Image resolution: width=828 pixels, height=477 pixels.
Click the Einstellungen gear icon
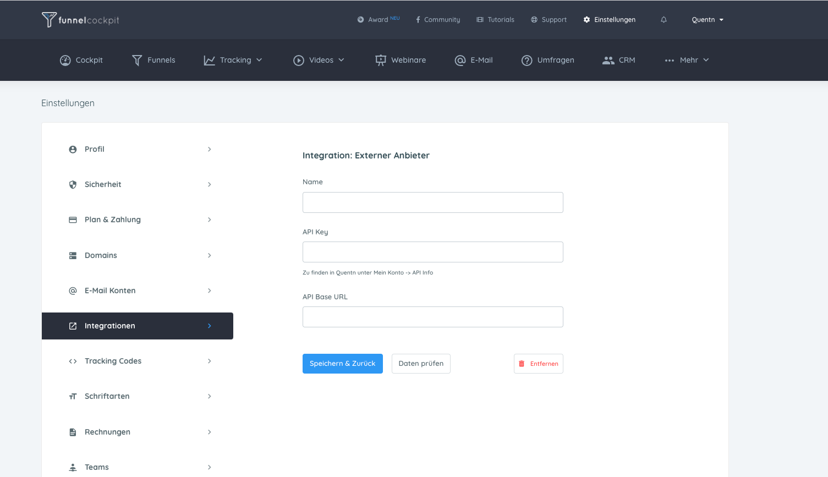[586, 20]
